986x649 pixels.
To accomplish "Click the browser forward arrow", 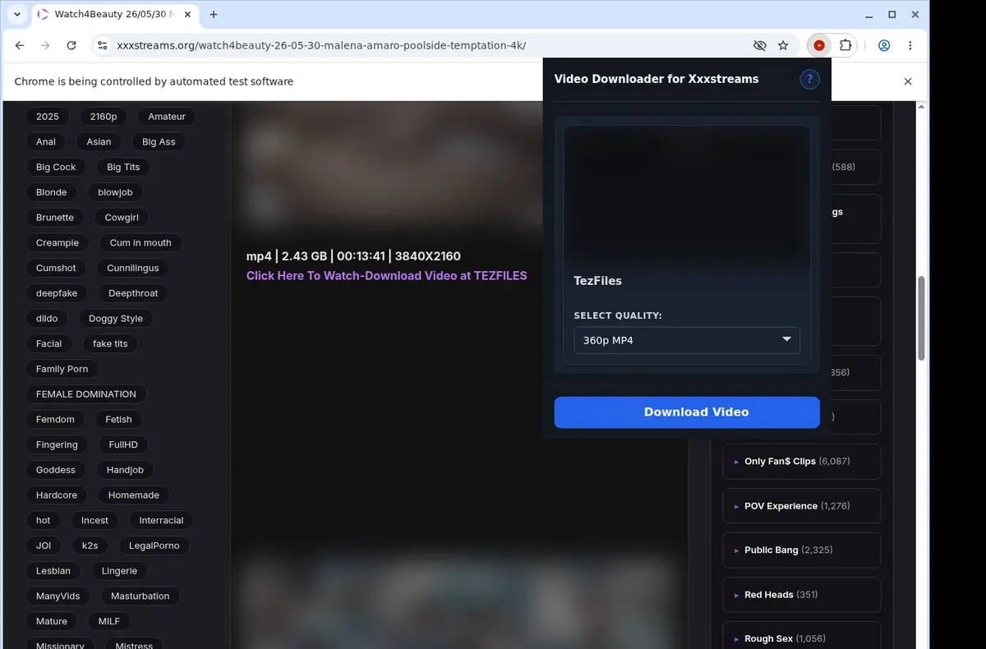I will click(x=45, y=46).
